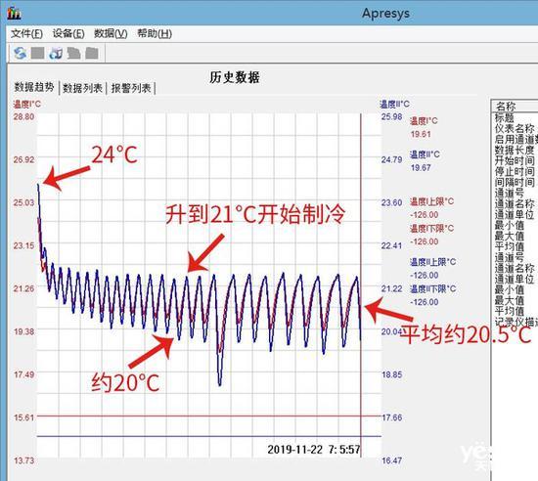
Task: Click the right axis title 温度II°C
Action: pyautogui.click(x=394, y=104)
